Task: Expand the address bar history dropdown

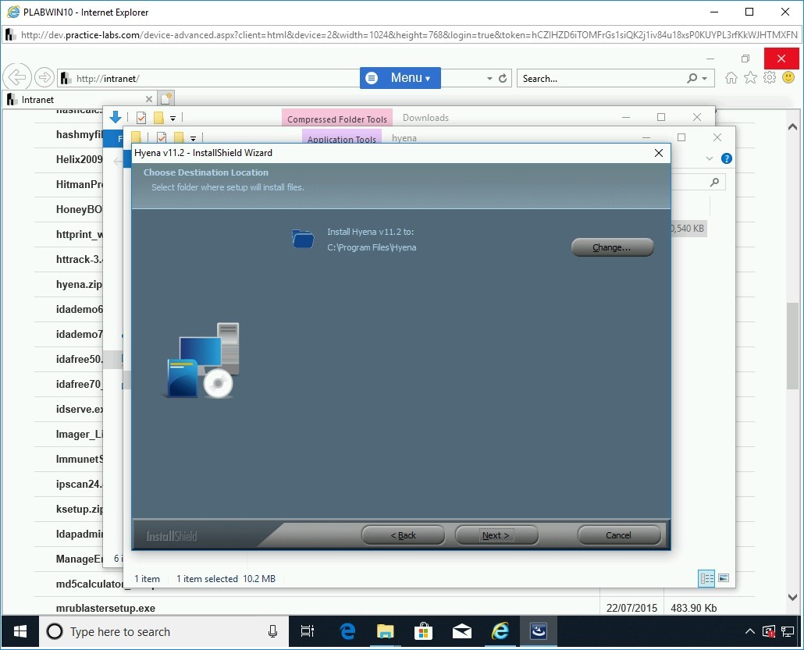Action: pyautogui.click(x=489, y=79)
